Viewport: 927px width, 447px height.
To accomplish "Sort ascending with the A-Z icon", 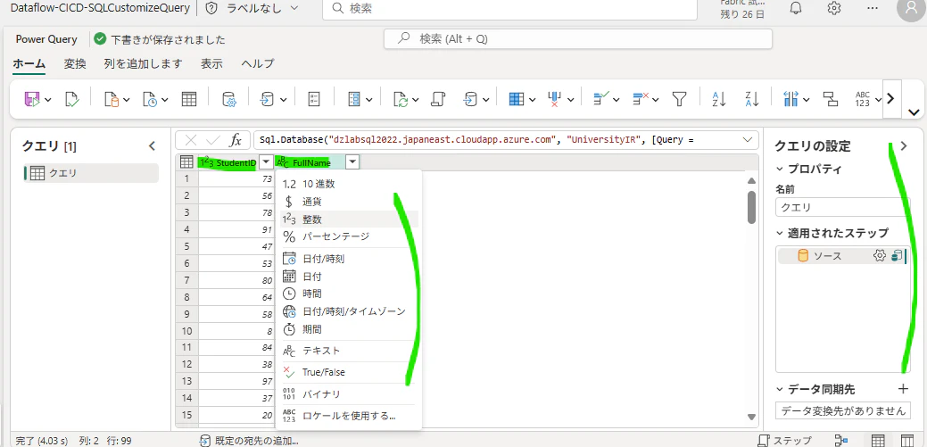I will point(718,99).
